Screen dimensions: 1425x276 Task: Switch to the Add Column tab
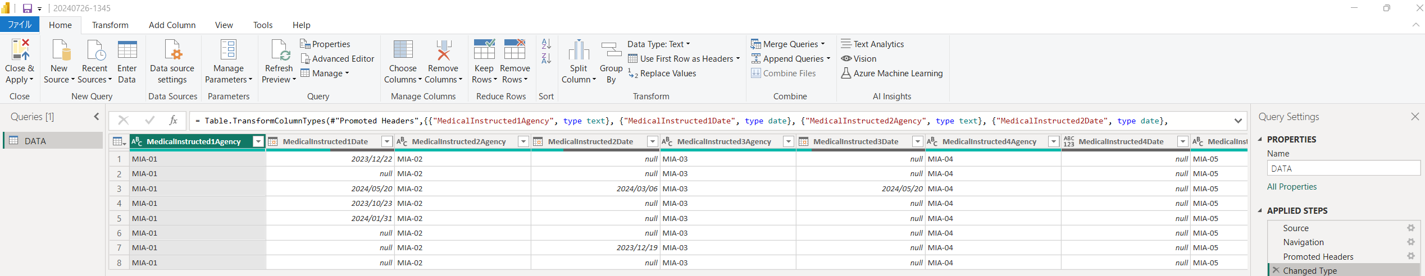click(x=172, y=25)
